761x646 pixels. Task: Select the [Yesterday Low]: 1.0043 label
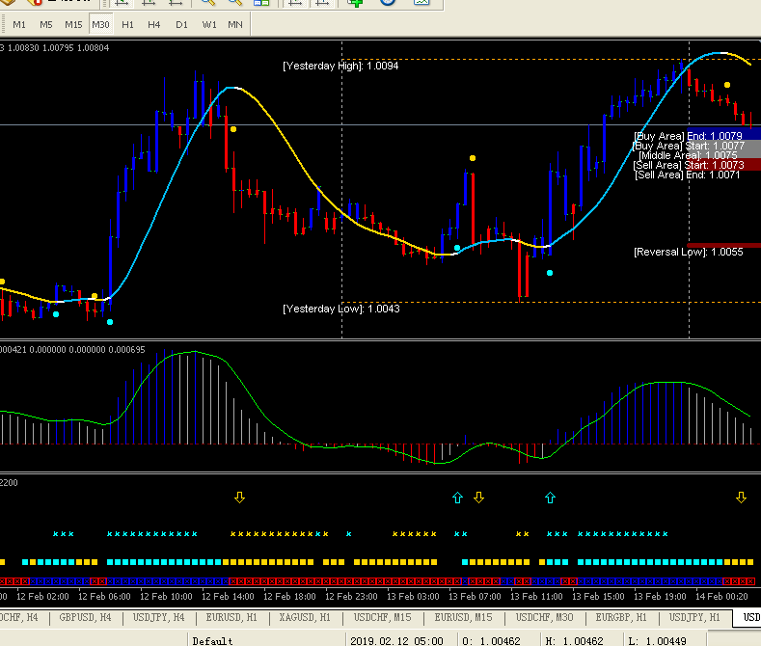(x=341, y=309)
